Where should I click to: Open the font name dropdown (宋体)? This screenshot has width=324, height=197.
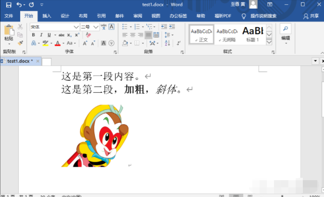[76, 27]
